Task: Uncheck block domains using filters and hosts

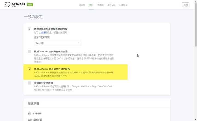Action: click(29, 29)
